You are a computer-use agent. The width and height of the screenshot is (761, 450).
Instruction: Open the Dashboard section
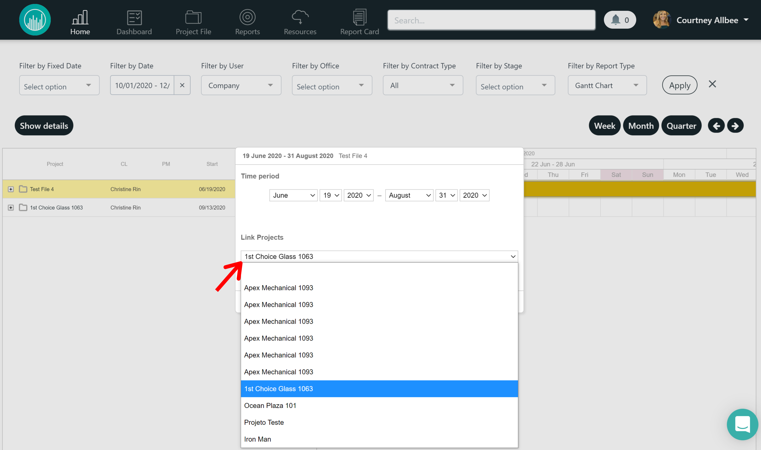[134, 21]
